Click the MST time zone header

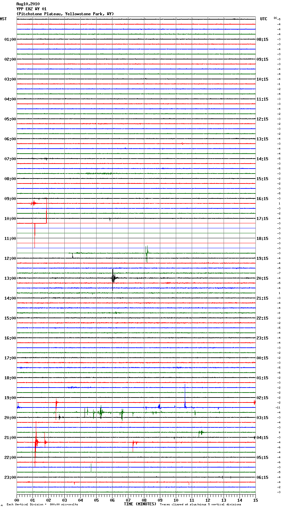click(3, 19)
